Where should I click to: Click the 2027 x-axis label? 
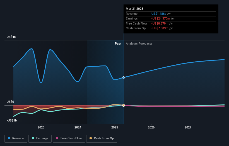[x=188, y=128]
